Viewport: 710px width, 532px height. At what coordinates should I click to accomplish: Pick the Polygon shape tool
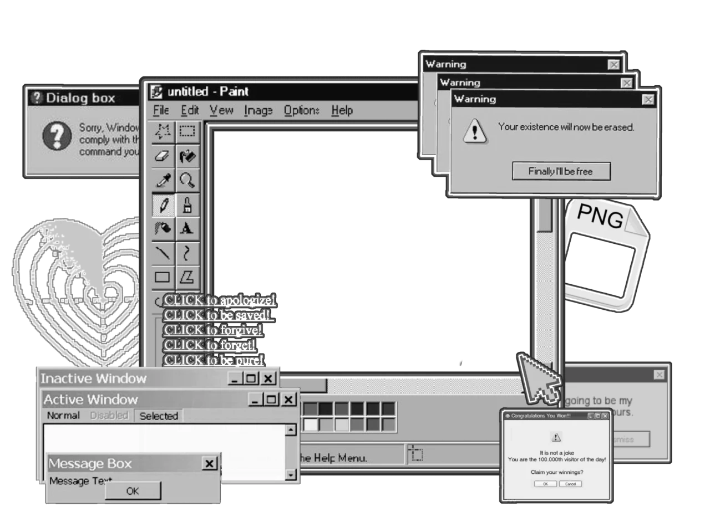187,277
